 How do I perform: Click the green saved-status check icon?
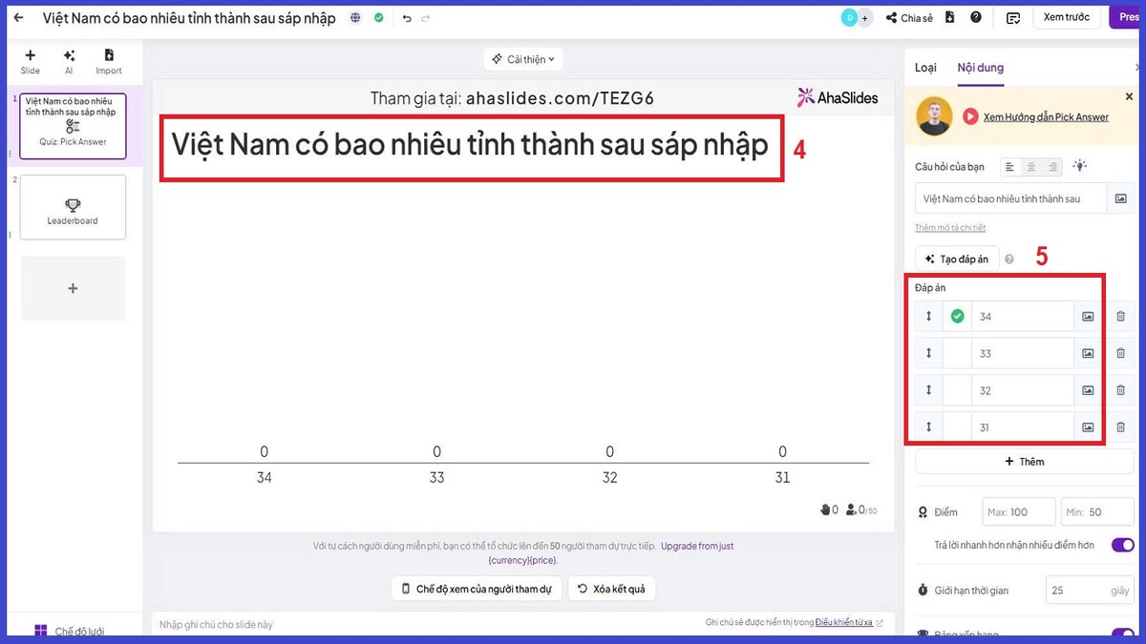(379, 17)
